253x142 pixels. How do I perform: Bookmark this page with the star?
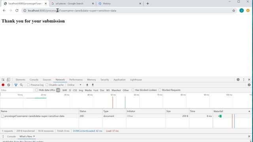[x=234, y=11]
